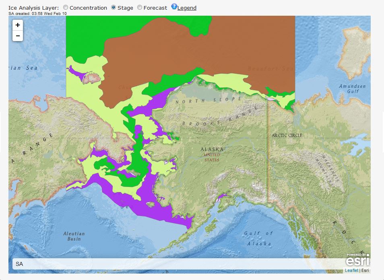Select the Stage radio button
Image resolution: width=384 pixels, height=280 pixels.
click(x=114, y=8)
